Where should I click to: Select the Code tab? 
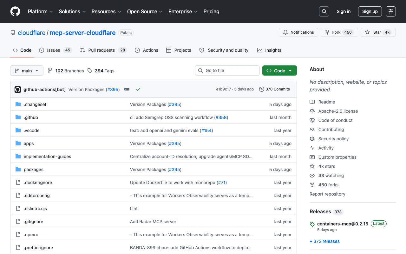(x=22, y=50)
